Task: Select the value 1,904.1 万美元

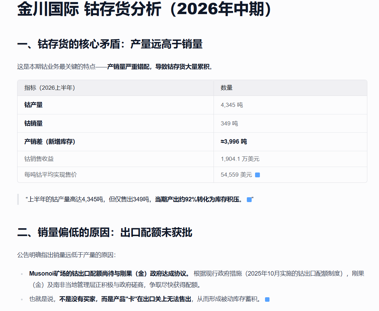Action: (240, 159)
